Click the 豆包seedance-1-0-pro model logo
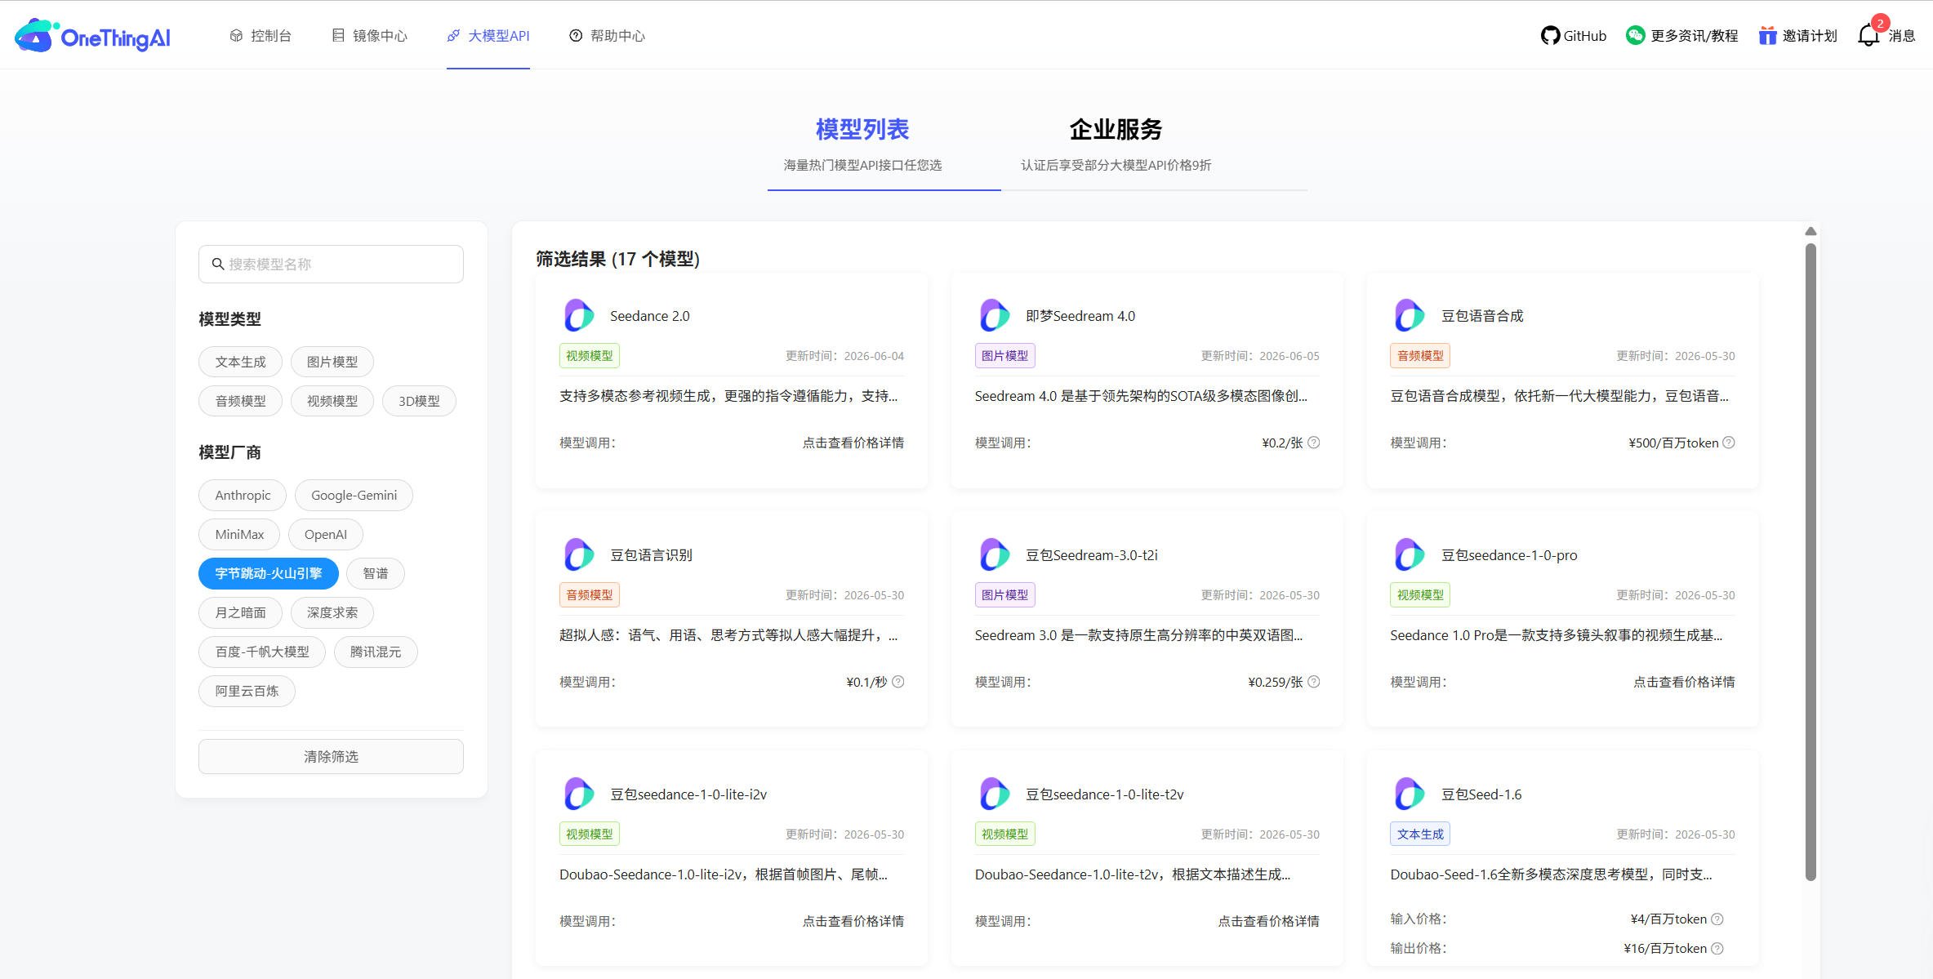 click(1410, 555)
